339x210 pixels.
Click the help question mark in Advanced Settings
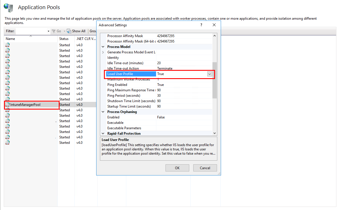coord(201,25)
